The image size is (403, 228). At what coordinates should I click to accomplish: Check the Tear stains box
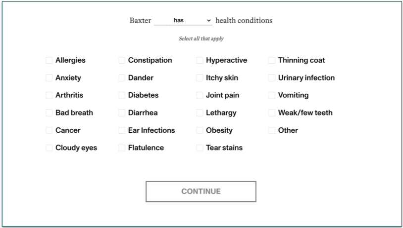click(x=200, y=148)
